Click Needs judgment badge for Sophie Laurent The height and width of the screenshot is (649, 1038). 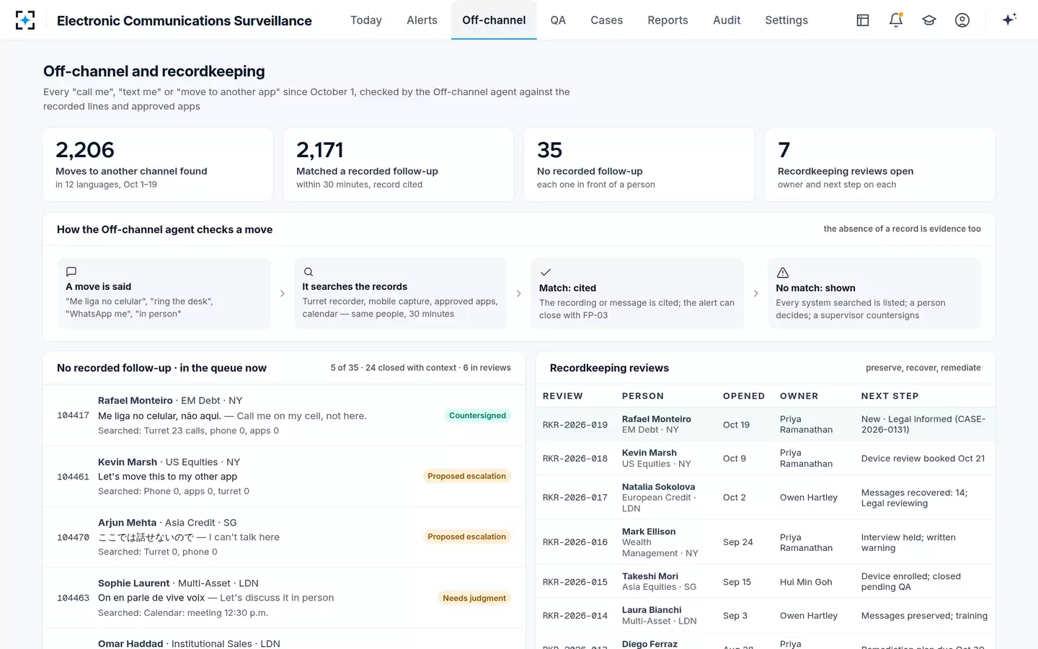[474, 598]
